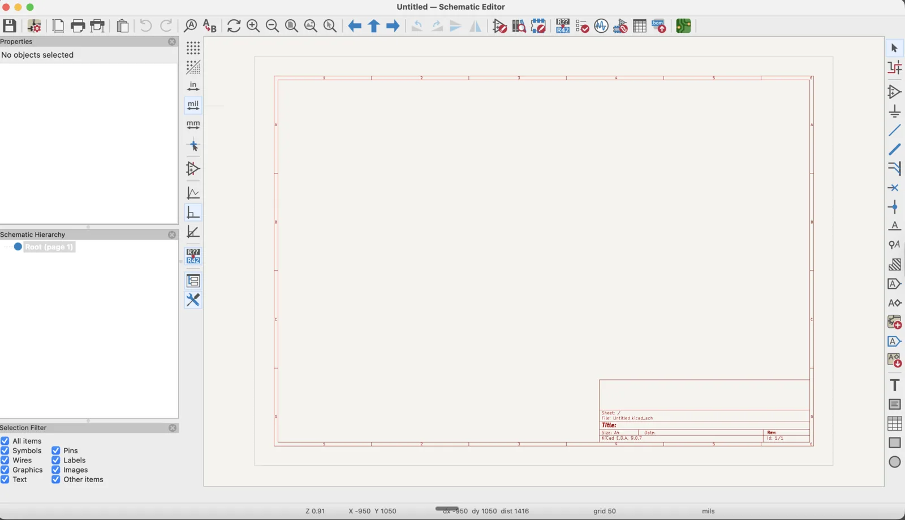905x520 pixels.
Task: Switch display units to inches
Action: [x=193, y=86]
